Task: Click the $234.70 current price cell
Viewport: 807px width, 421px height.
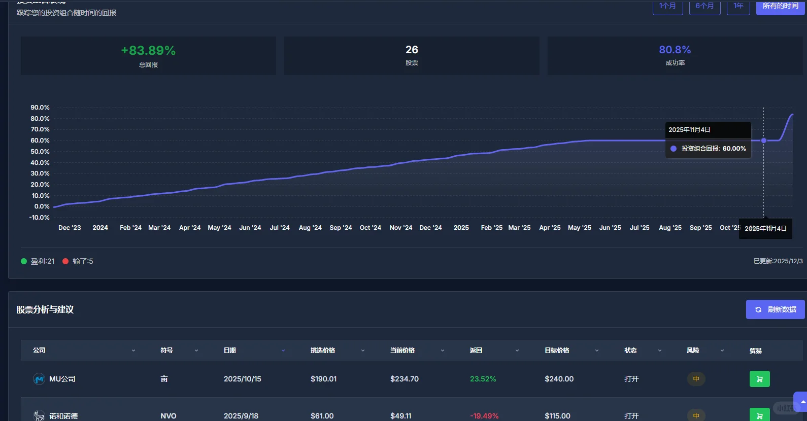Action: coord(405,379)
